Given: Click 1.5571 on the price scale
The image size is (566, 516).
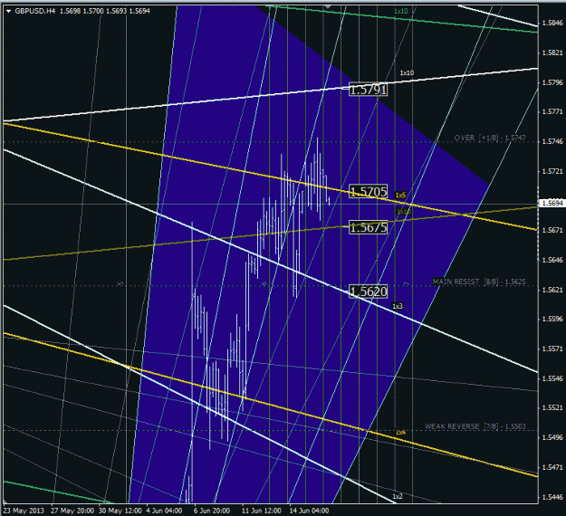Looking at the screenshot, I should pyautogui.click(x=552, y=349).
